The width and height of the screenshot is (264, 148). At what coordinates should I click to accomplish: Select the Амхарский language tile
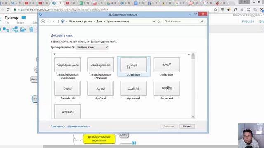pyautogui.click(x=167, y=67)
